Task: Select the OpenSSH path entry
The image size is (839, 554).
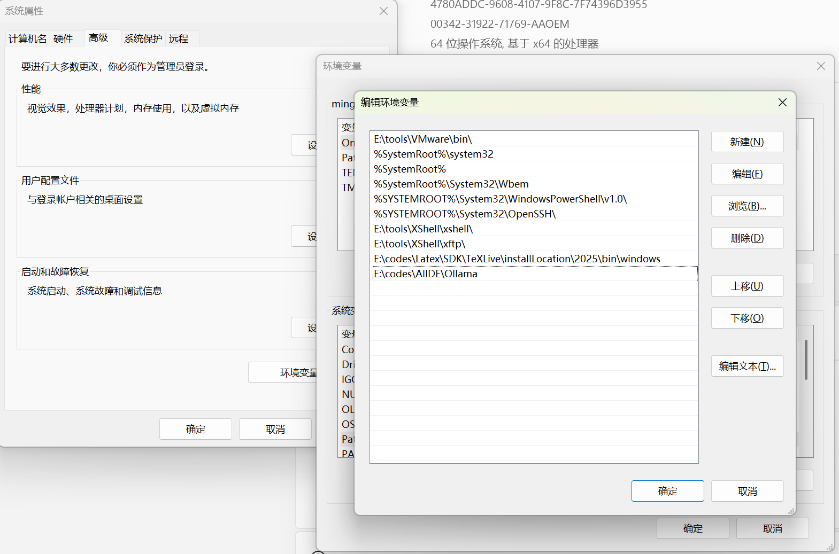Action: click(465, 214)
